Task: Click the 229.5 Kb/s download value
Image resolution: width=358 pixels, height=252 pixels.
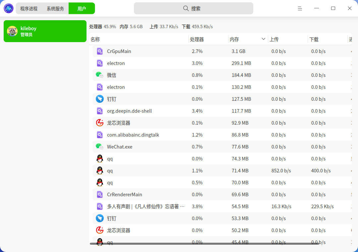Action: tap(323, 207)
